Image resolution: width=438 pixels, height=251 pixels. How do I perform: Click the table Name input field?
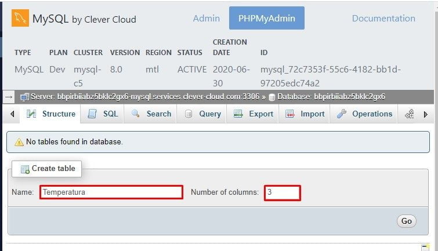111,192
